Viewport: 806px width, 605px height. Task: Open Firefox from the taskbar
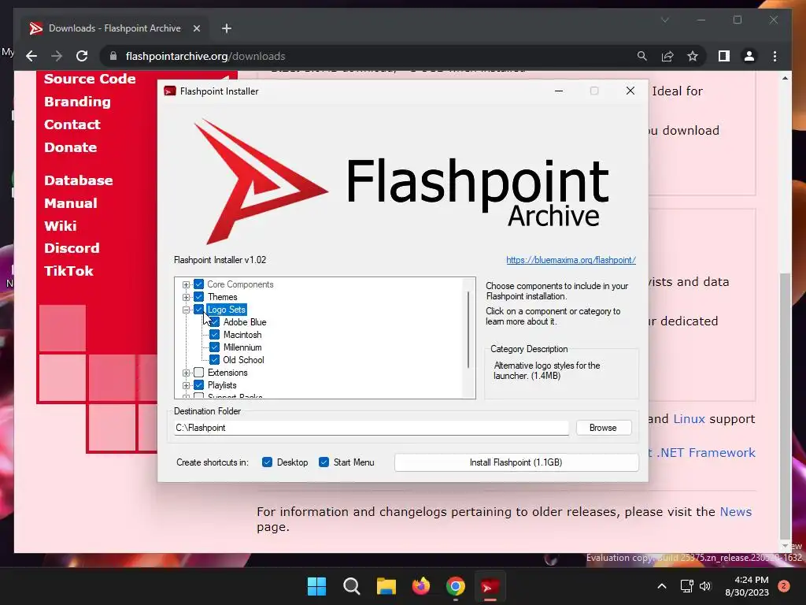(421, 586)
